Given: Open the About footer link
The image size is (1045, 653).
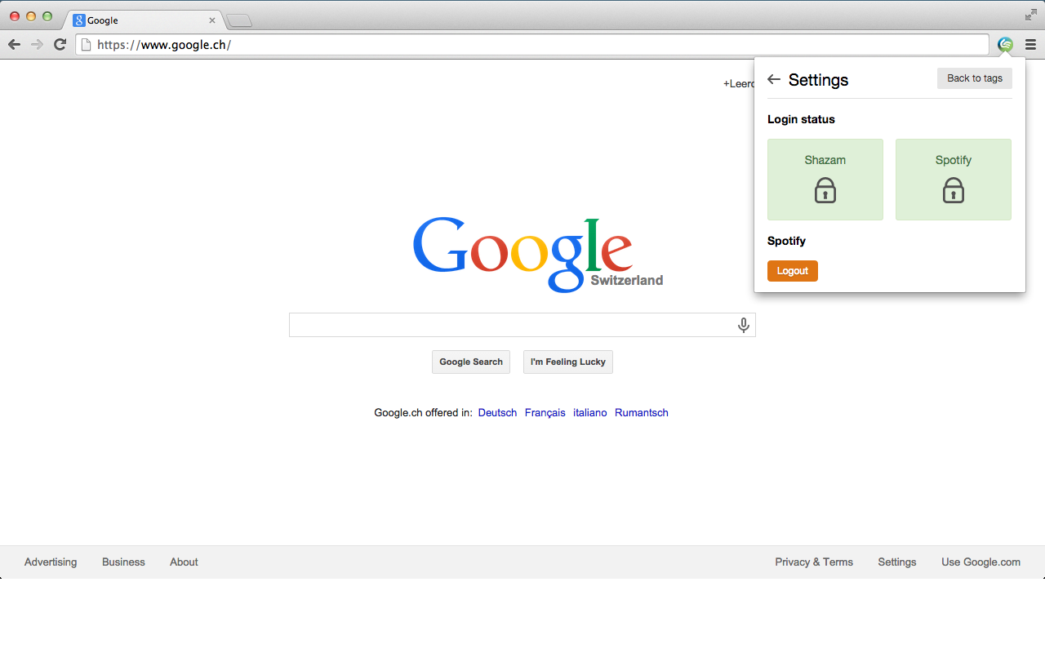Looking at the screenshot, I should [184, 562].
